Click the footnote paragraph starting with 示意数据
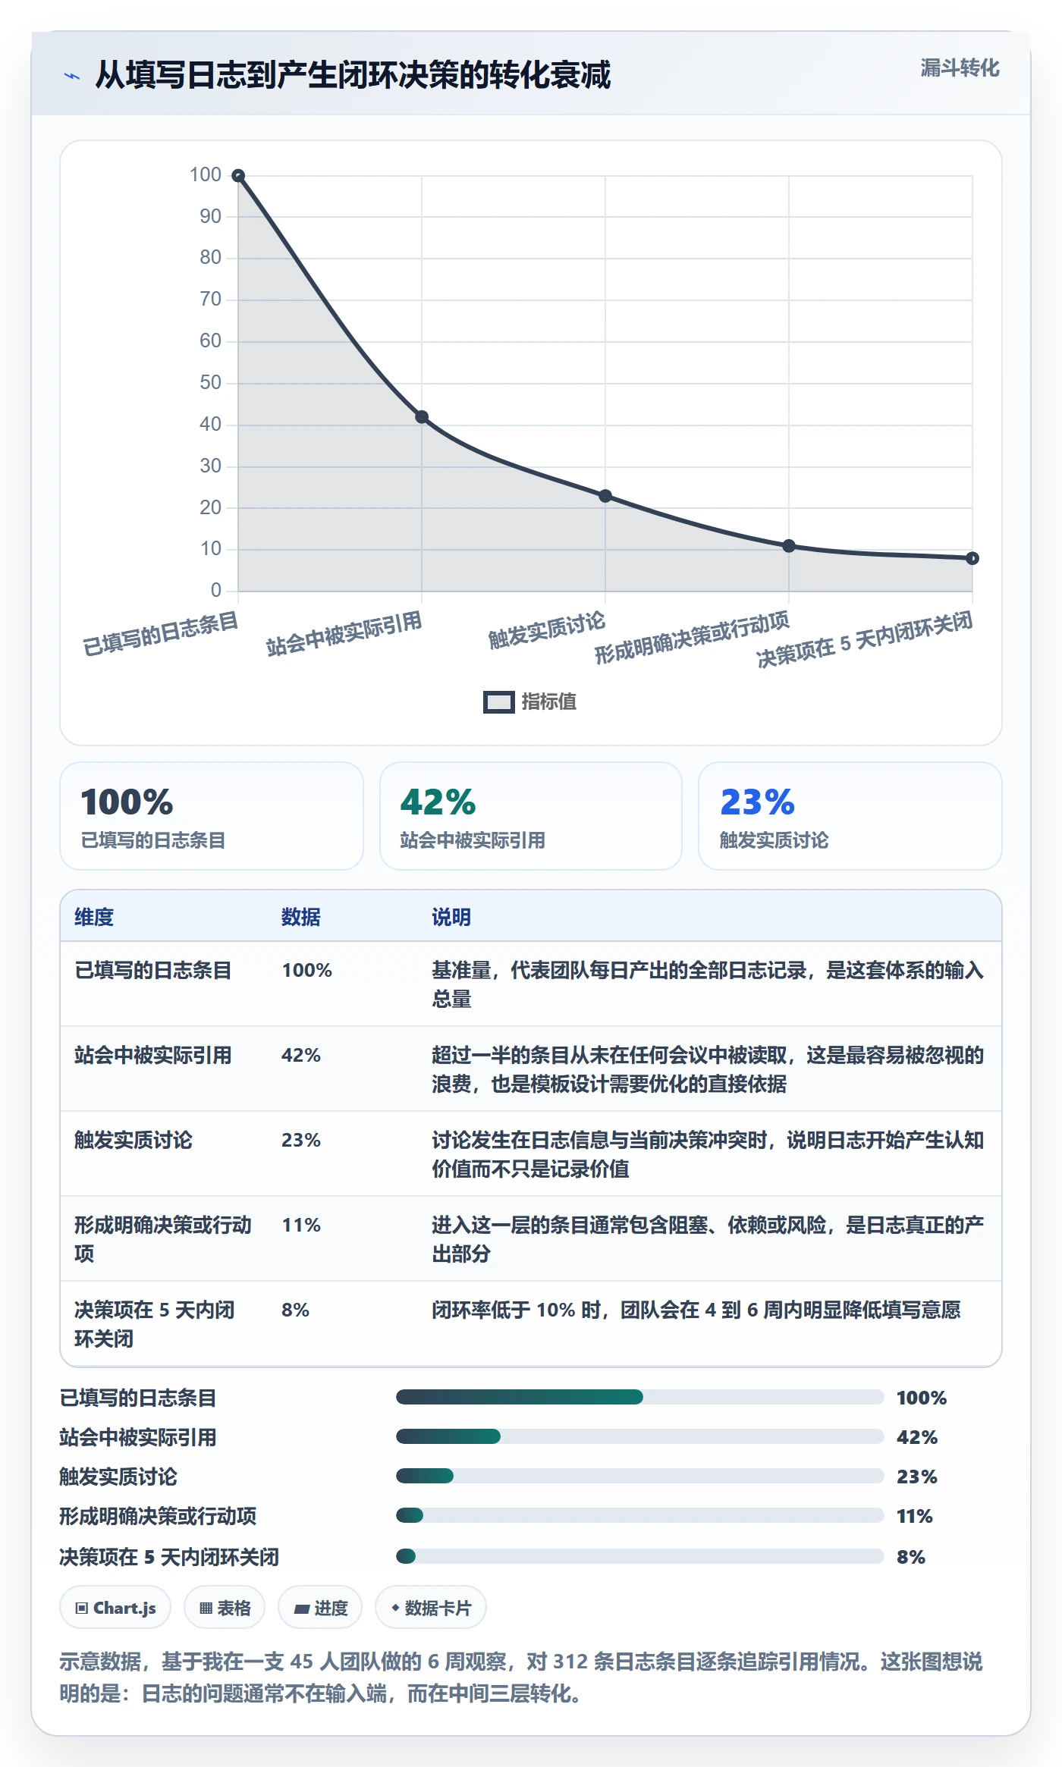 tap(521, 1677)
